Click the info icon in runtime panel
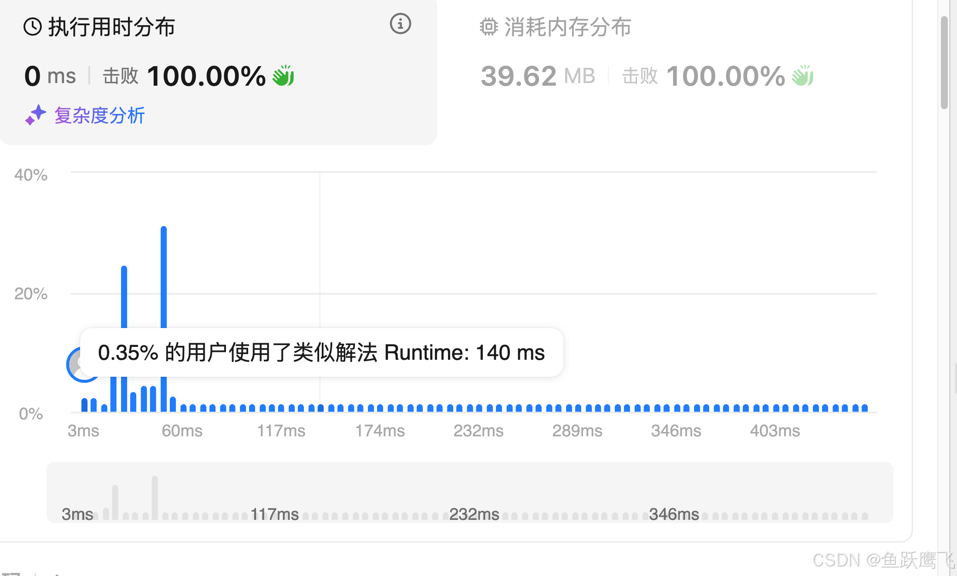The width and height of the screenshot is (957, 576). tap(400, 24)
